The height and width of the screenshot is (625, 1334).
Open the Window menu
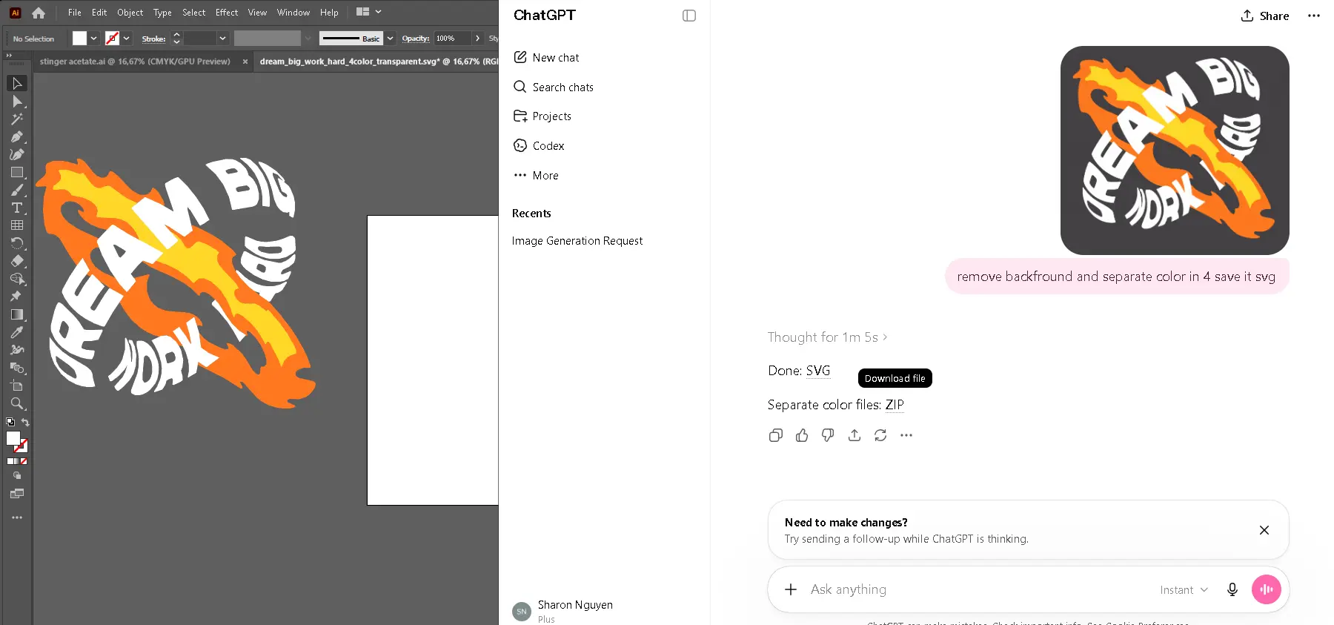[293, 13]
